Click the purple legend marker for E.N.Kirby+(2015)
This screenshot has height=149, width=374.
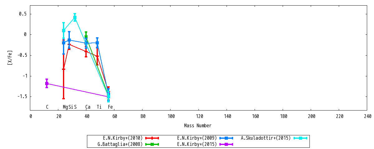pyautogui.click(x=226, y=144)
